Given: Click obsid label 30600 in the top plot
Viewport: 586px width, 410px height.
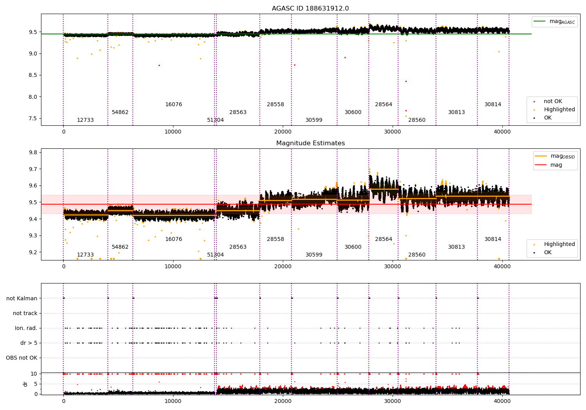Looking at the screenshot, I should point(353,112).
